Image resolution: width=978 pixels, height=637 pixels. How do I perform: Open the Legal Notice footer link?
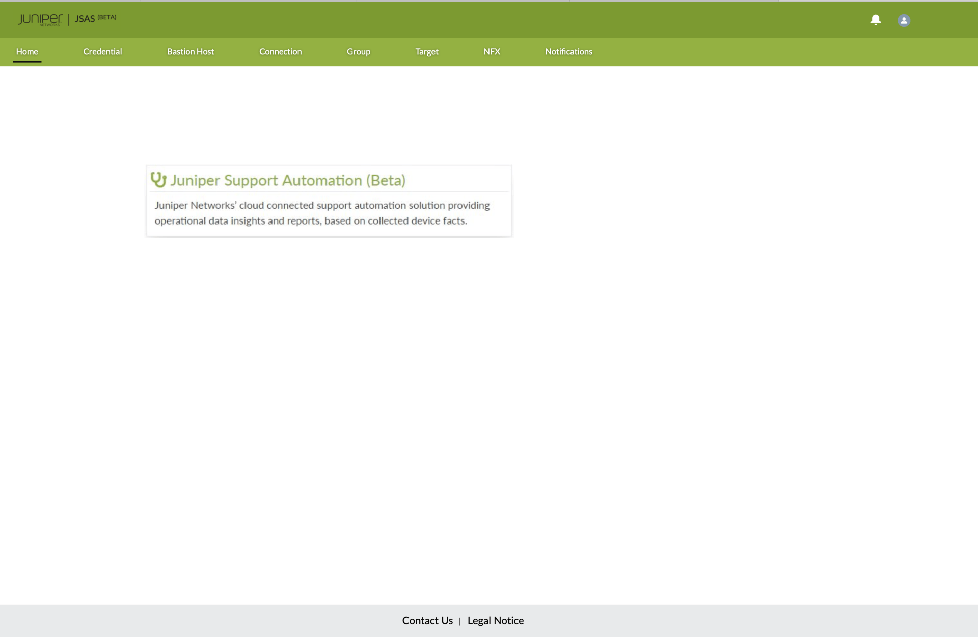click(x=496, y=620)
